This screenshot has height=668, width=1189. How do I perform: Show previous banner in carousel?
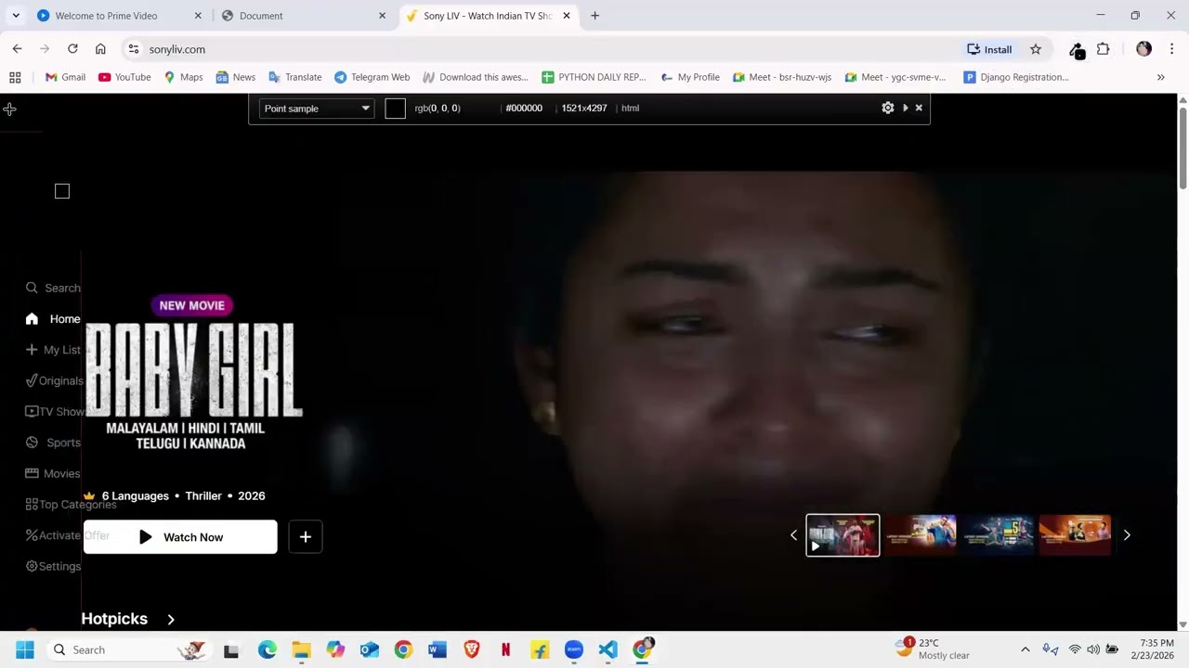(x=793, y=535)
